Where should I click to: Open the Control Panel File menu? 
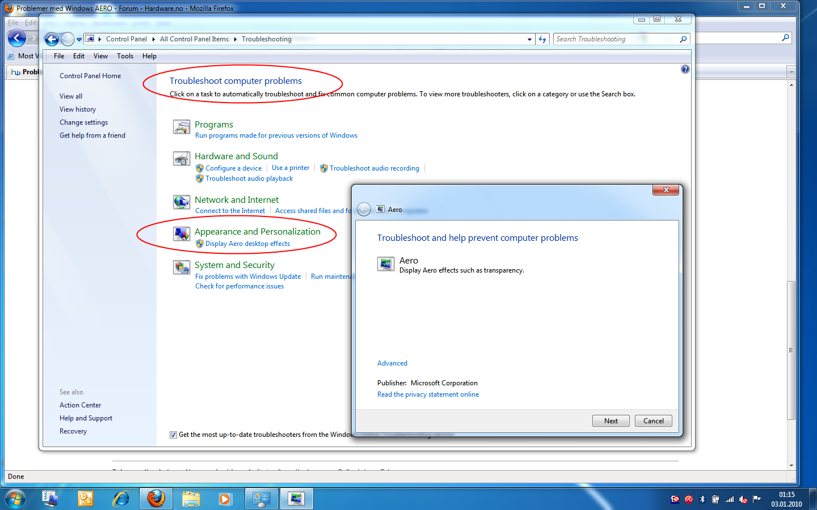click(x=59, y=56)
